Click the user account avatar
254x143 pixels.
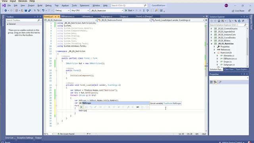pyautogui.click(x=226, y=6)
